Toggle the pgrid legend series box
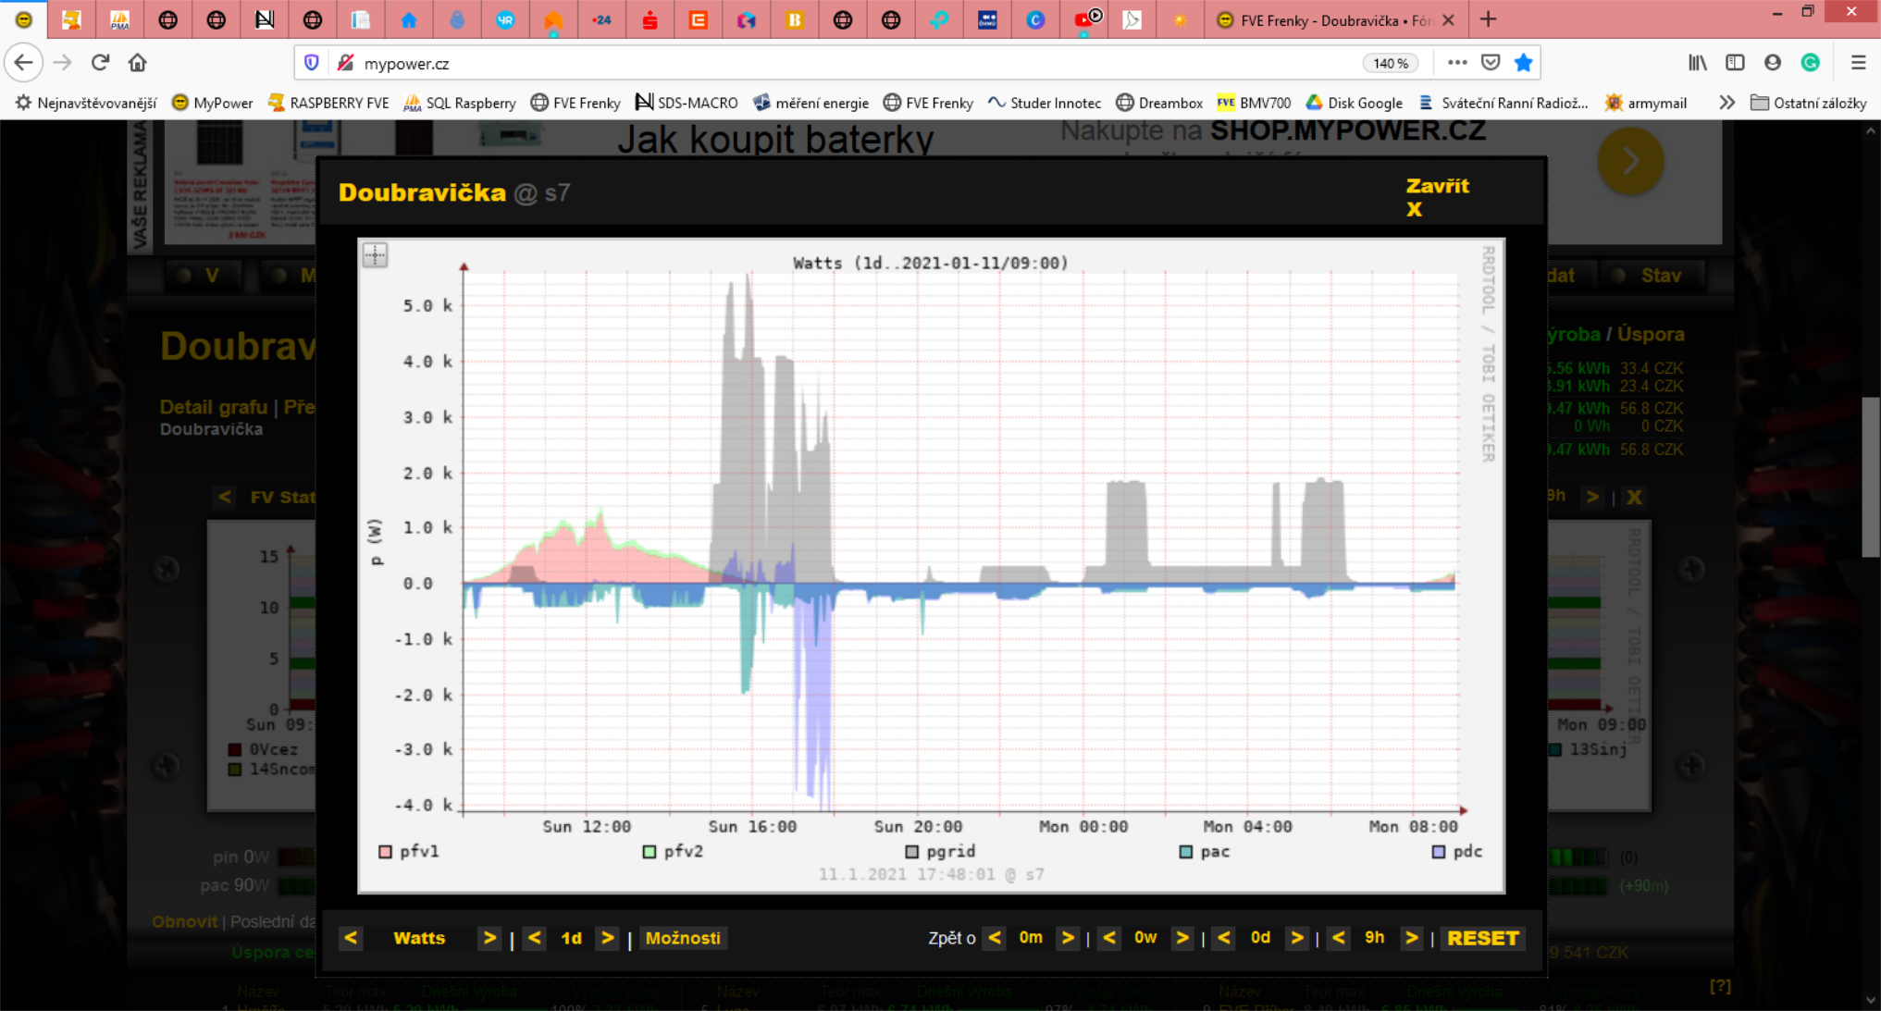The image size is (1881, 1011). (912, 852)
